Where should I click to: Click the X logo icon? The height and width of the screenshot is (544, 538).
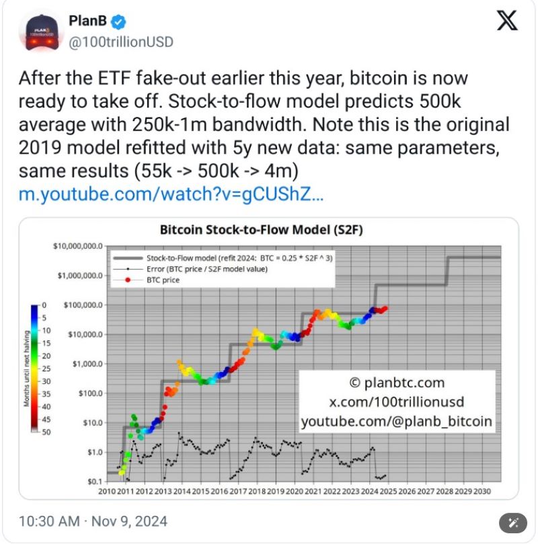507,20
